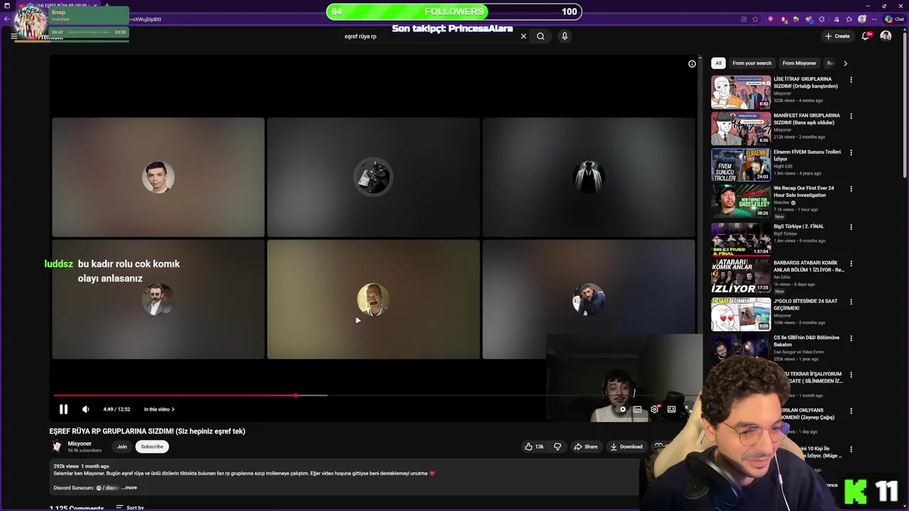Viewport: 909px width, 511px height.
Task: Open options for the 'BARBAROS ATABARI KOMİK' video
Action: tap(851, 263)
